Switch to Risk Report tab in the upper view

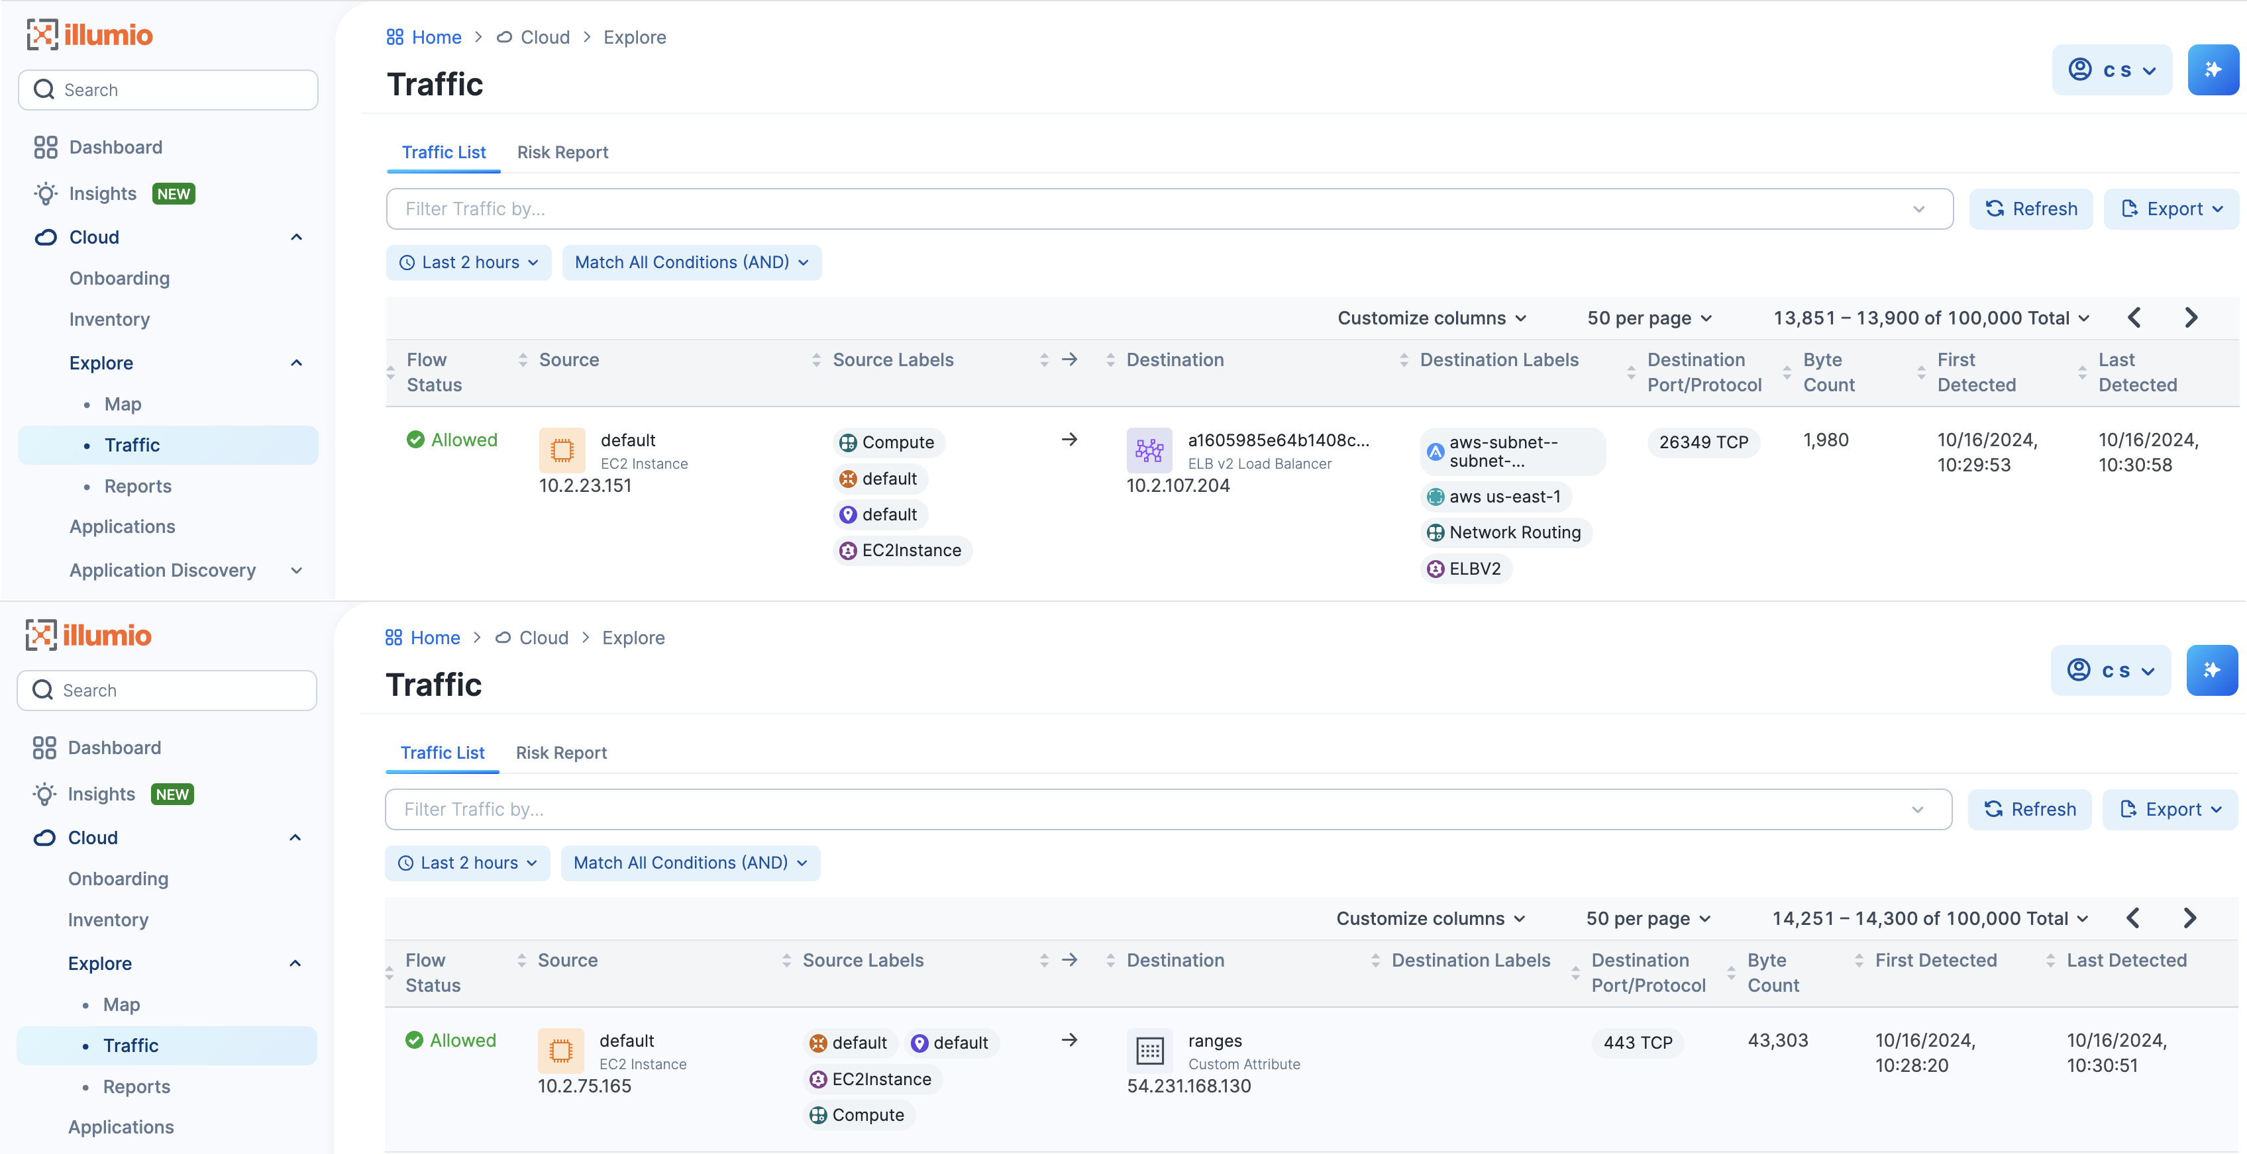(562, 152)
